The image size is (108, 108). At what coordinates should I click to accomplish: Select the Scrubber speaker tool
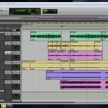click(x=1, y=10)
